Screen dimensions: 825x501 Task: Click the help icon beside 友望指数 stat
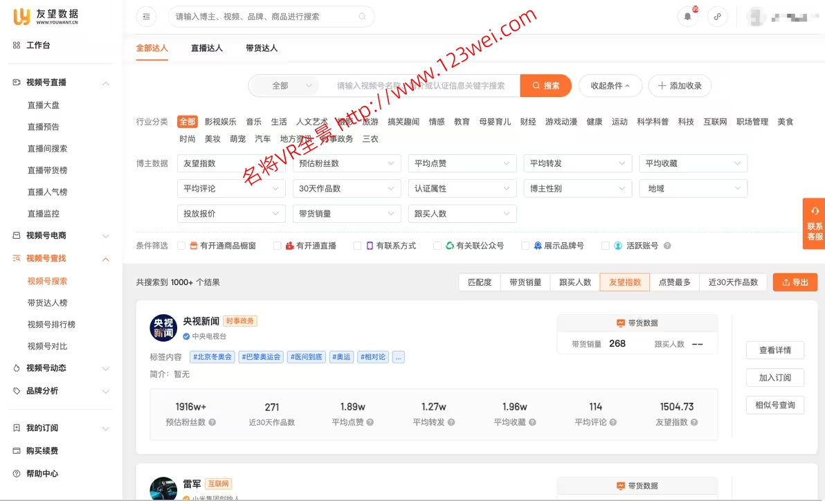pyautogui.click(x=694, y=423)
